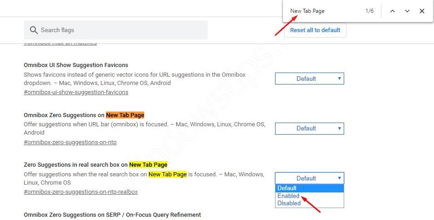Focus the Search flags input box

click(120, 30)
